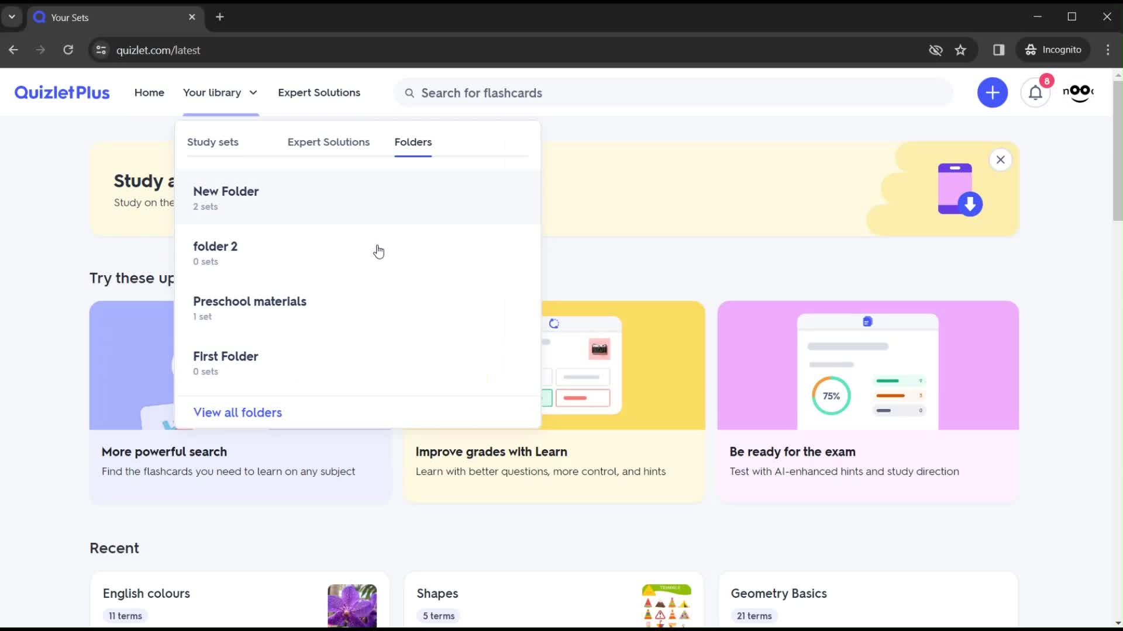The image size is (1123, 631).
Task: Click the search for flashcards icon
Action: 409,92
